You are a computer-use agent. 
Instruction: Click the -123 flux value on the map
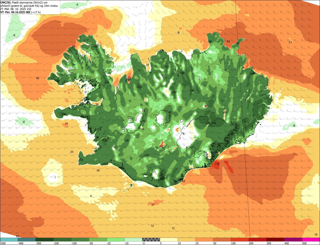tap(139, 87)
